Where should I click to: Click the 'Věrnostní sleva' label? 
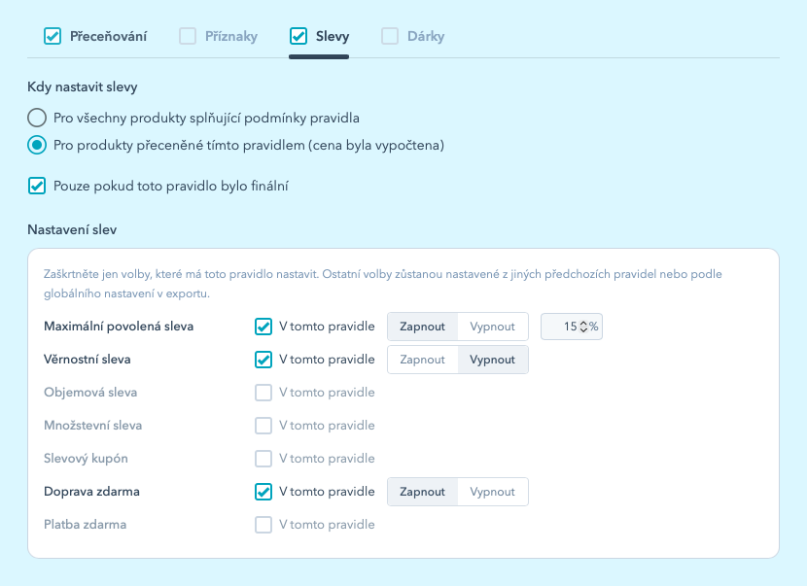click(87, 360)
